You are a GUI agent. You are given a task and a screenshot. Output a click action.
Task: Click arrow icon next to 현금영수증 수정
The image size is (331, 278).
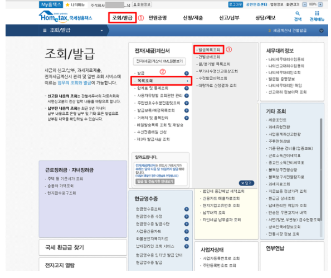[187, 217]
